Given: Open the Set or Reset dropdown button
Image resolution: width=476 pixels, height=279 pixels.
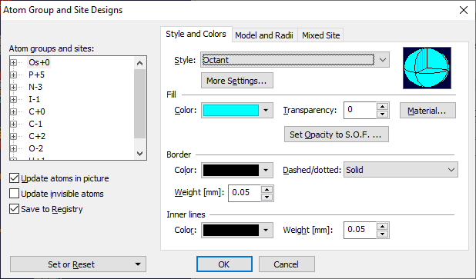Looking at the screenshot, I should [78, 264].
